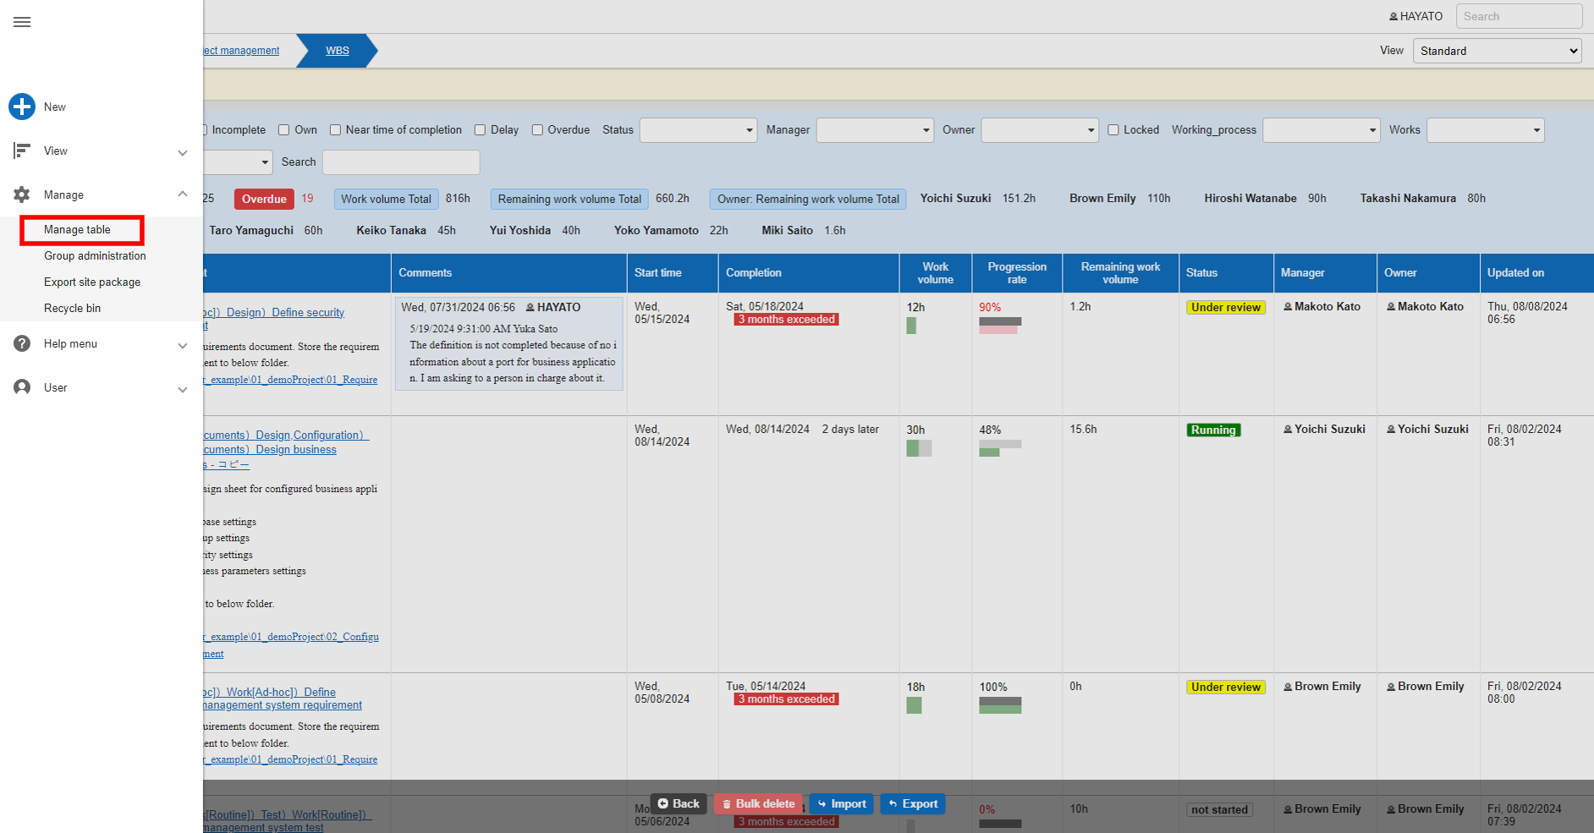The height and width of the screenshot is (833, 1594).
Task: Click person icon beside HAYATO in comment
Action: click(530, 307)
